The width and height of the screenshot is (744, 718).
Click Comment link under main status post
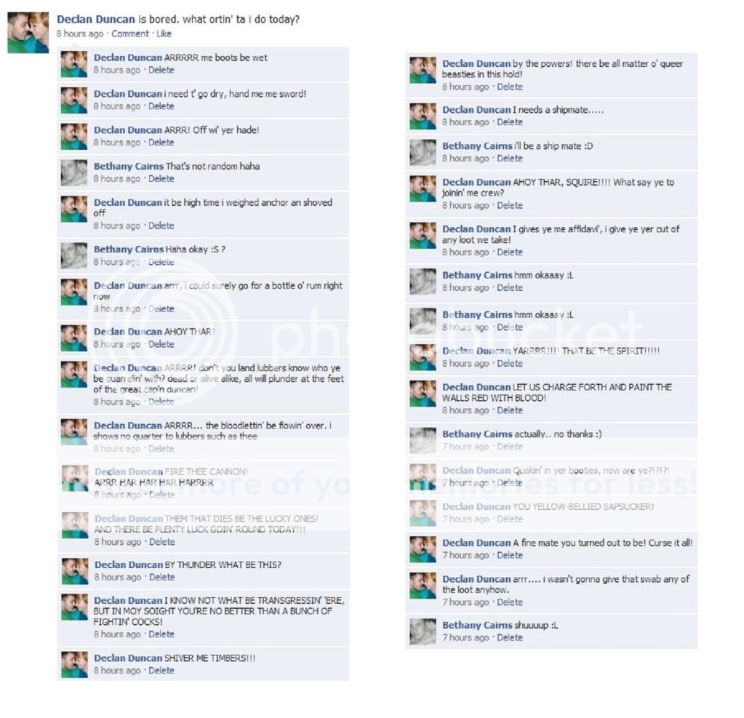(130, 33)
